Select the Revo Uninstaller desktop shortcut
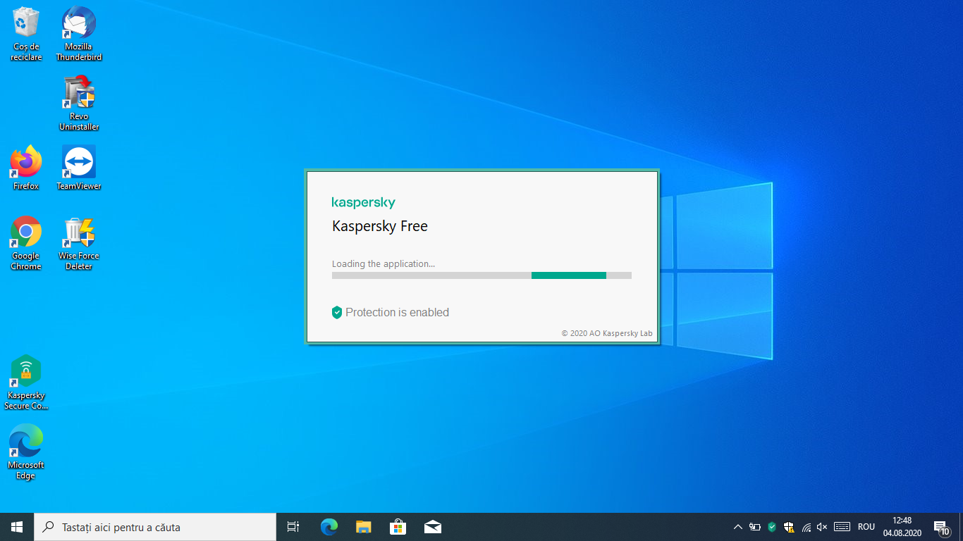963x541 pixels. (x=79, y=104)
